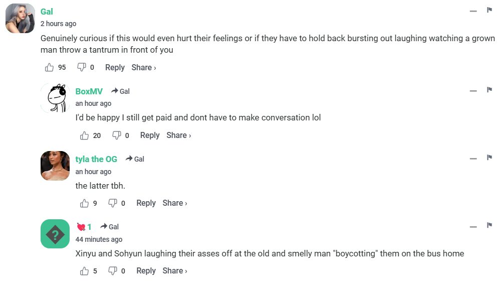This screenshot has width=504, height=283.
Task: Flag BoxMV's reply
Action: [489, 90]
